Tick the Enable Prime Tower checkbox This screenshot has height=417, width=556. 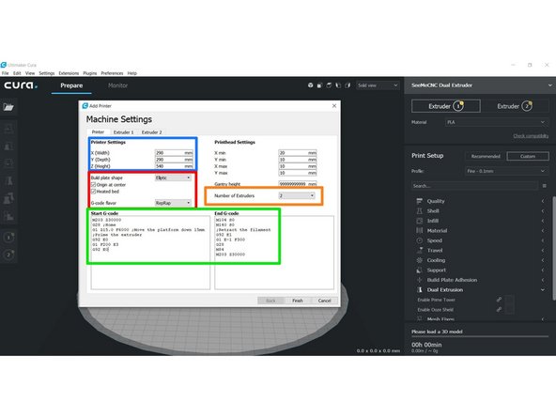click(x=510, y=300)
